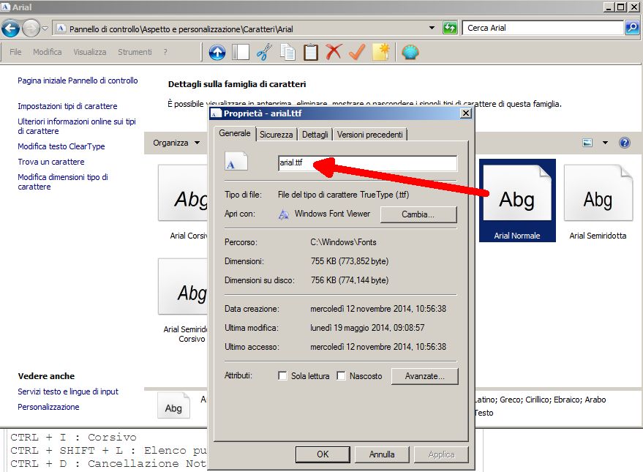This screenshot has width=643, height=472.
Task: Switch to the Sicurezza tab
Action: 276,135
